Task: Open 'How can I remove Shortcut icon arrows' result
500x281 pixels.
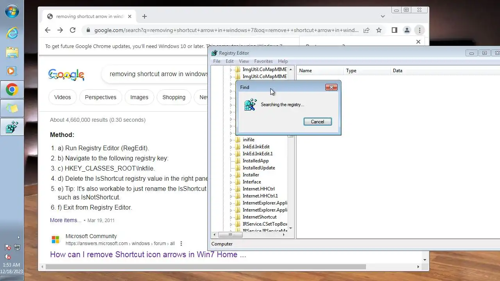Action: tap(148, 254)
